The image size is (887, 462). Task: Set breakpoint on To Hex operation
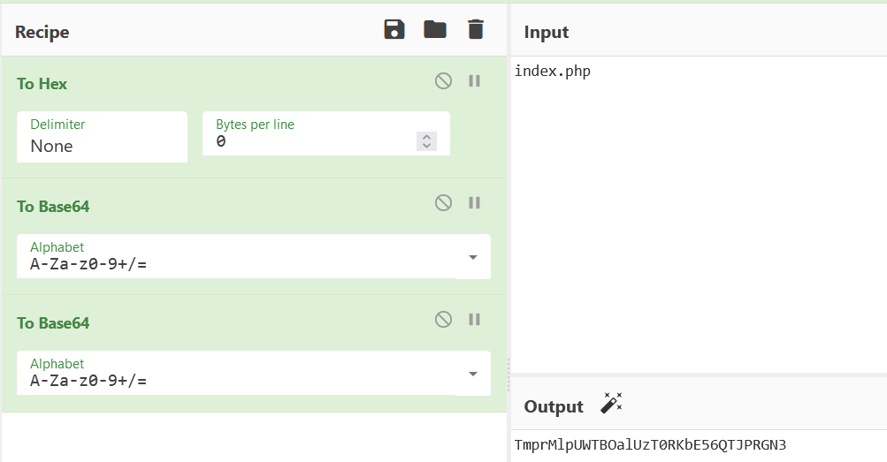tap(474, 81)
